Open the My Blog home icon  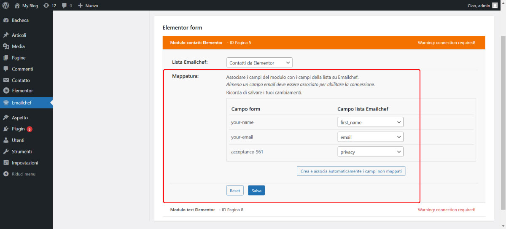17,6
